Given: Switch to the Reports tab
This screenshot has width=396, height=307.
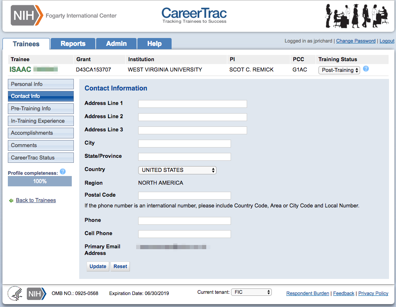Looking at the screenshot, I should pos(73,44).
